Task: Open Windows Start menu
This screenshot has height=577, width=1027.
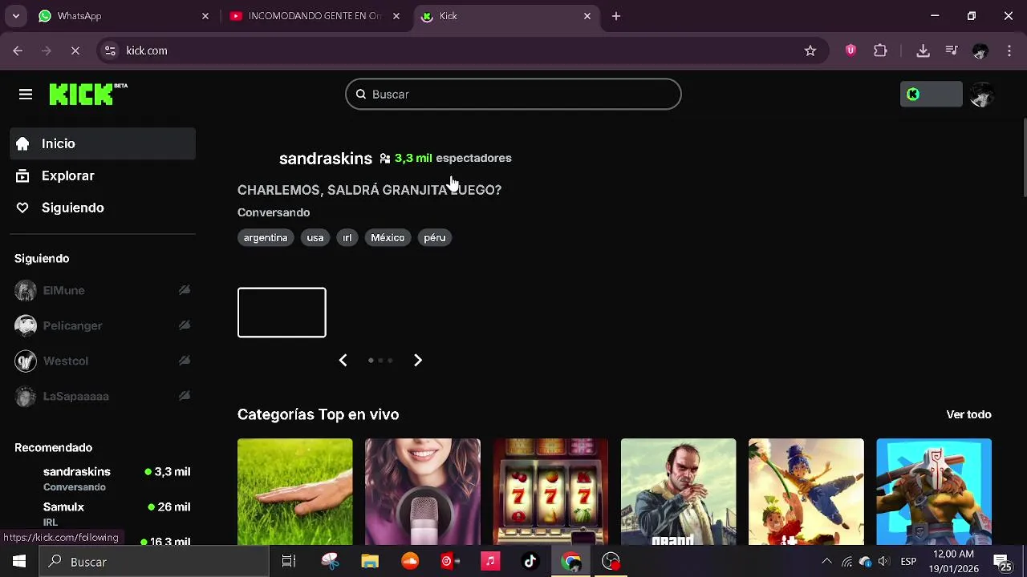Action: (19, 562)
